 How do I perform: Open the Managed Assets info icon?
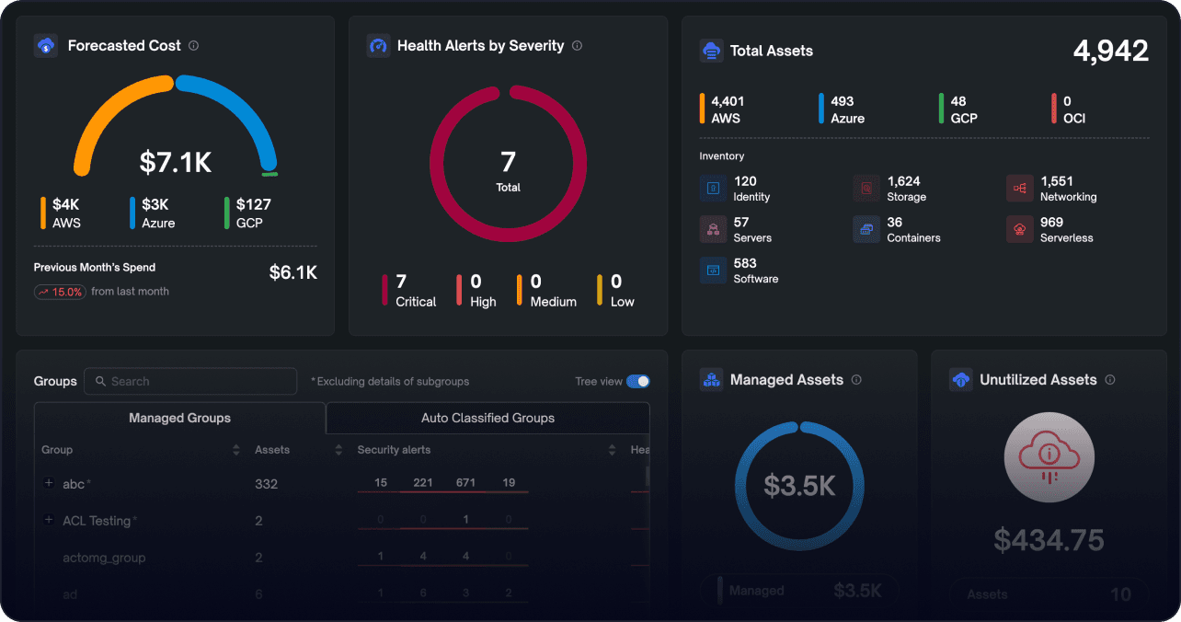click(856, 379)
